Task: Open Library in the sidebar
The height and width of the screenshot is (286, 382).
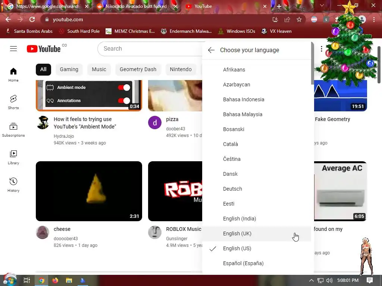Action: pos(13,158)
